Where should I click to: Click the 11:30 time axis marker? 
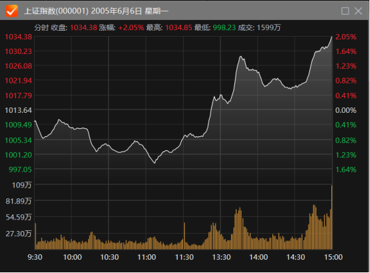click(x=184, y=257)
